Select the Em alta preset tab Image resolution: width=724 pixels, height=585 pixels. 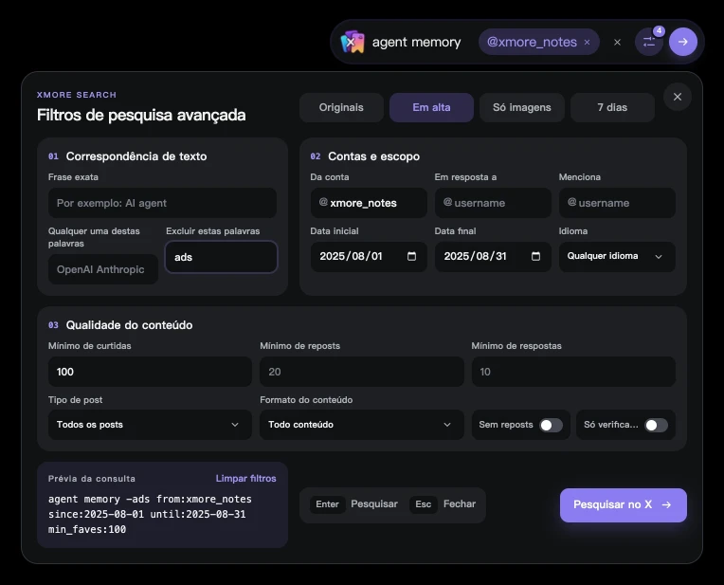tap(431, 107)
